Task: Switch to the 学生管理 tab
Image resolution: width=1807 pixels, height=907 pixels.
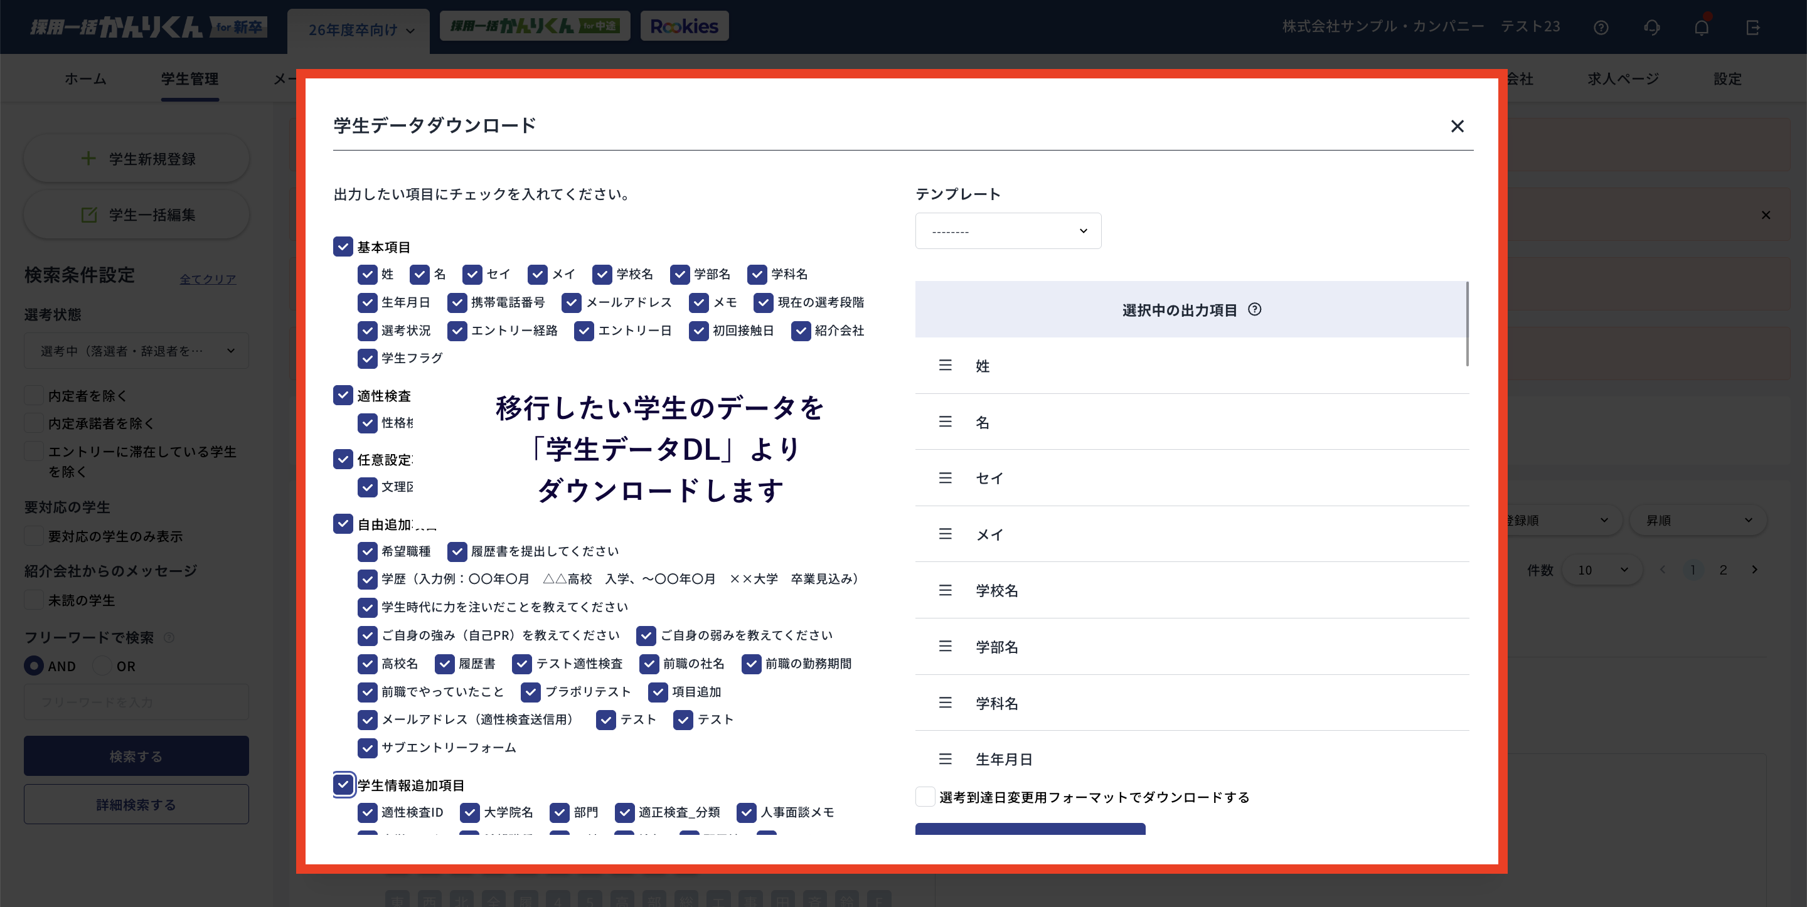Action: click(x=189, y=78)
